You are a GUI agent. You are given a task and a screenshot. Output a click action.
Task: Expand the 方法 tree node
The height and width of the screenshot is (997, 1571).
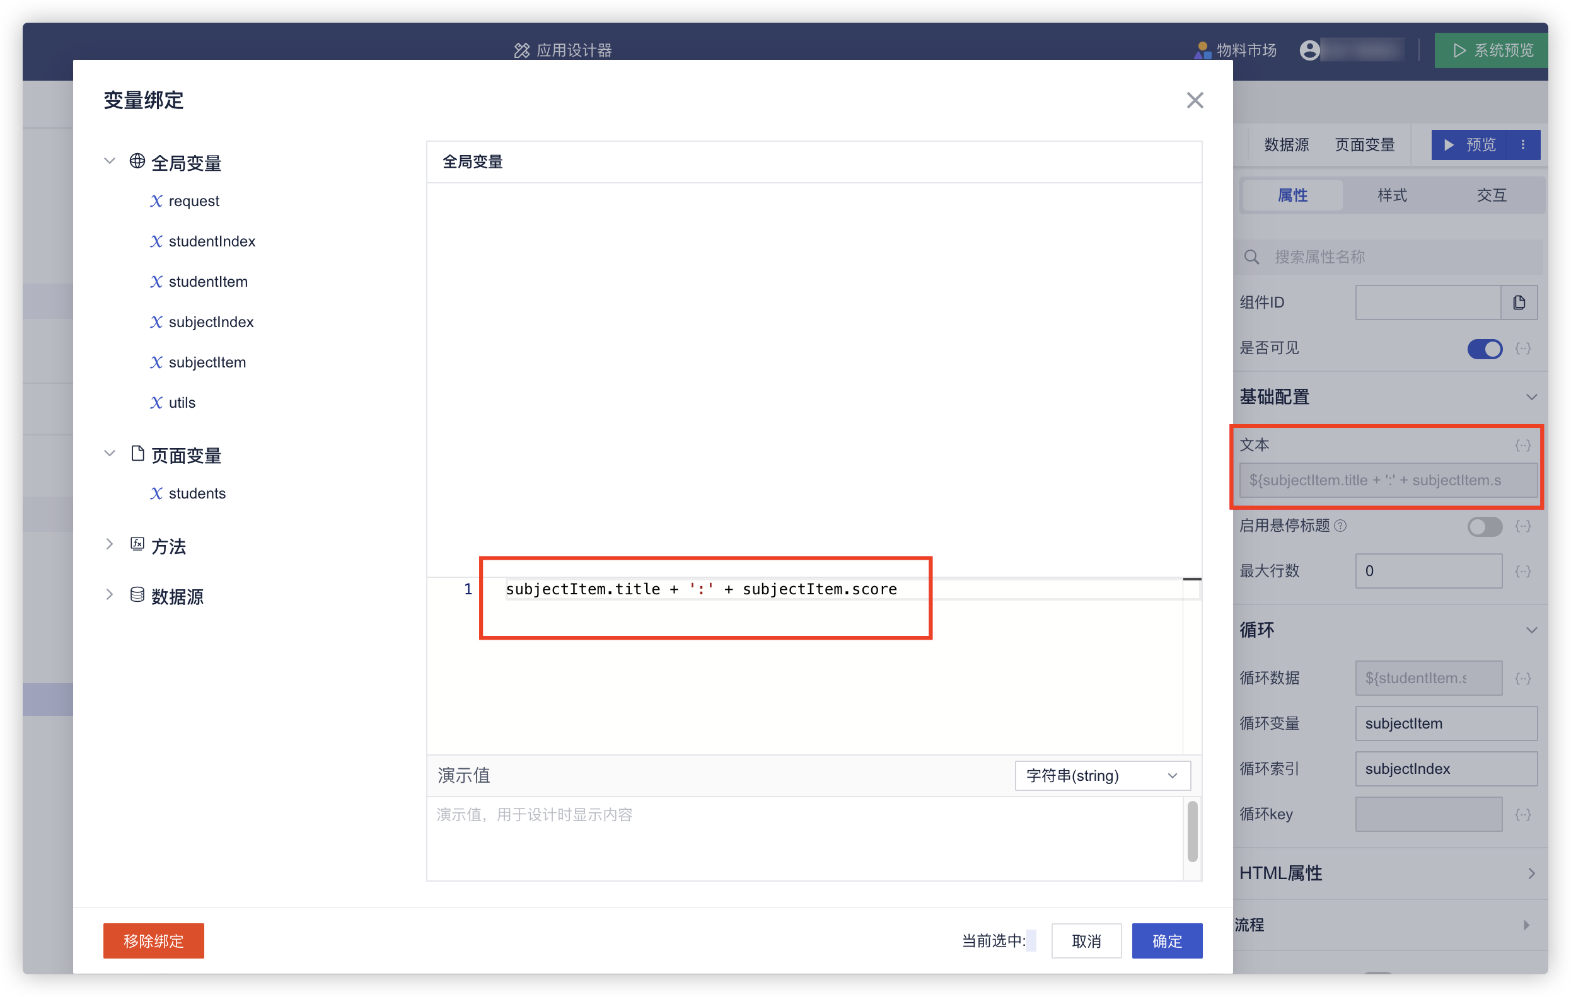(110, 545)
